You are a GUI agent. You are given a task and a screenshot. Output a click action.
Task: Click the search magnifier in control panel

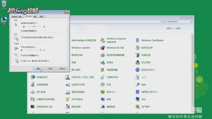click(x=192, y=21)
